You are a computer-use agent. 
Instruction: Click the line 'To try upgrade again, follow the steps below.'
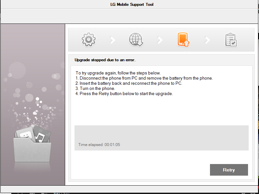(x=118, y=73)
